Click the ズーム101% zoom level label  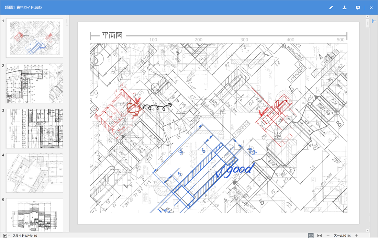342,236
